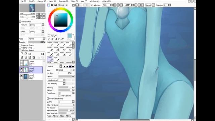Open the Window menu

pyautogui.click(x=95, y=1)
